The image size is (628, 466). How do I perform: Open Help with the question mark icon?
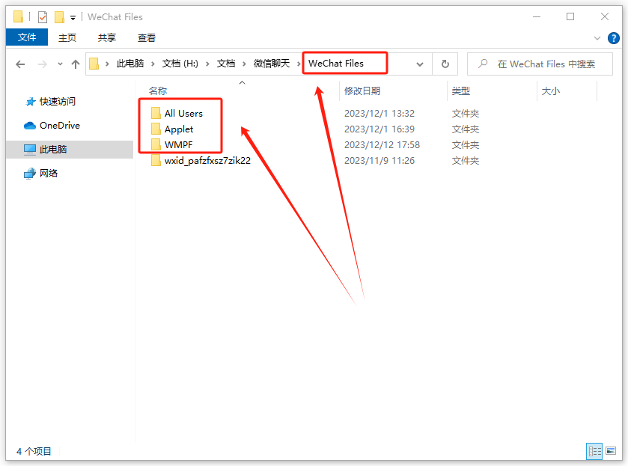point(614,38)
